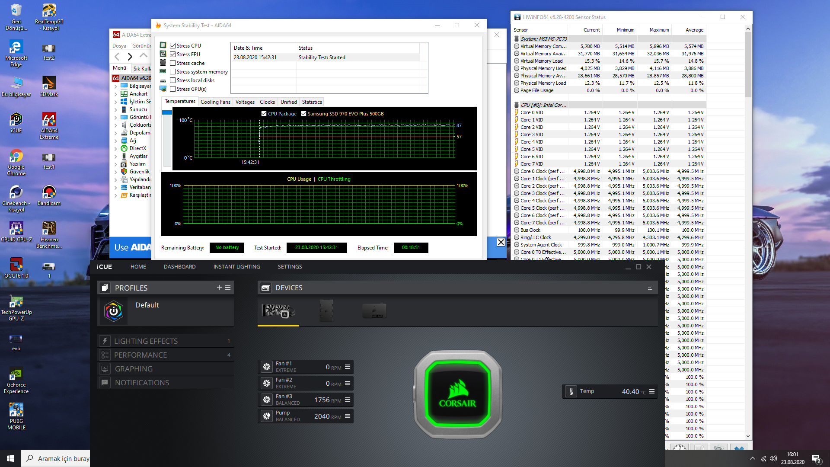Expand the Sunucu tree node
Viewport: 830px width, 467px height.
pyautogui.click(x=116, y=109)
